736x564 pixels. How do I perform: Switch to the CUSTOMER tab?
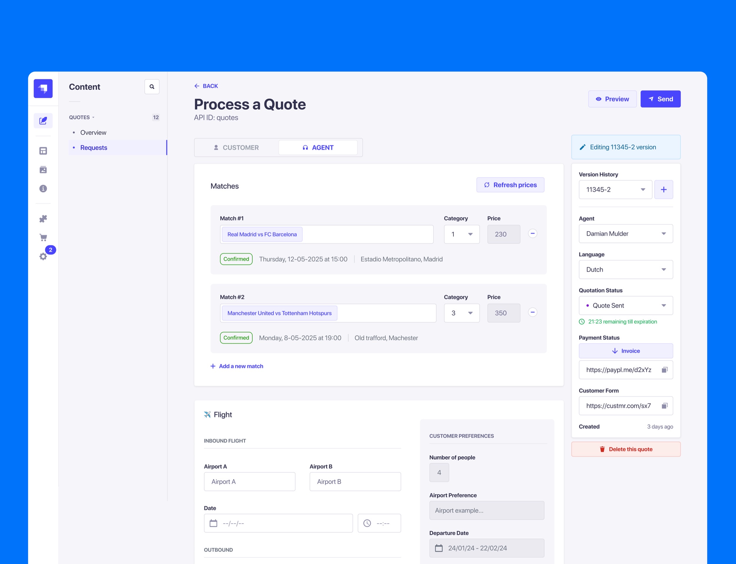[x=236, y=148]
